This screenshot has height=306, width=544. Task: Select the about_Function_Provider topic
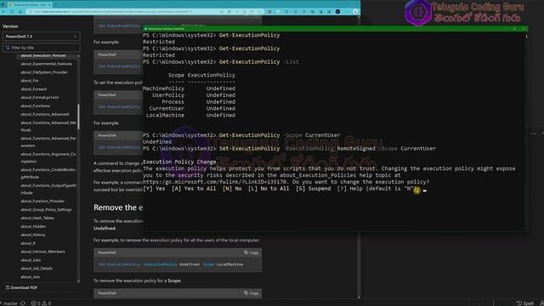(x=42, y=201)
